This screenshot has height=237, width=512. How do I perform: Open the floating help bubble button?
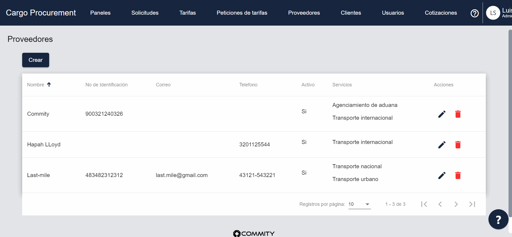coord(498,219)
